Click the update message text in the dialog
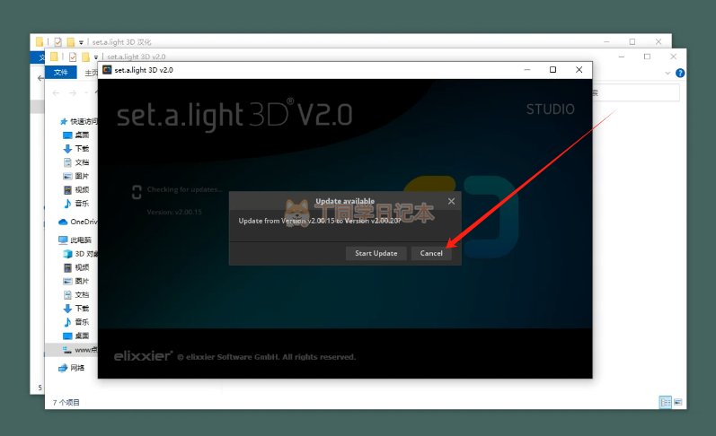716x436 pixels. 320,221
